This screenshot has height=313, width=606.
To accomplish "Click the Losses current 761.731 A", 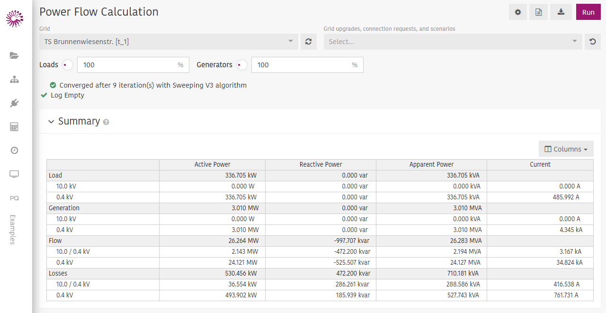I will (566, 295).
